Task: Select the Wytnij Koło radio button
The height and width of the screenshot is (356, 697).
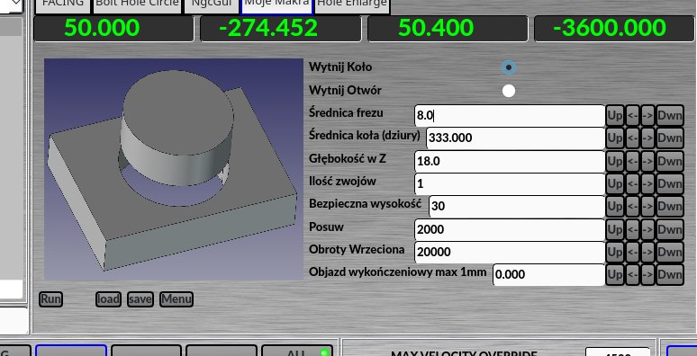Action: coord(509,68)
